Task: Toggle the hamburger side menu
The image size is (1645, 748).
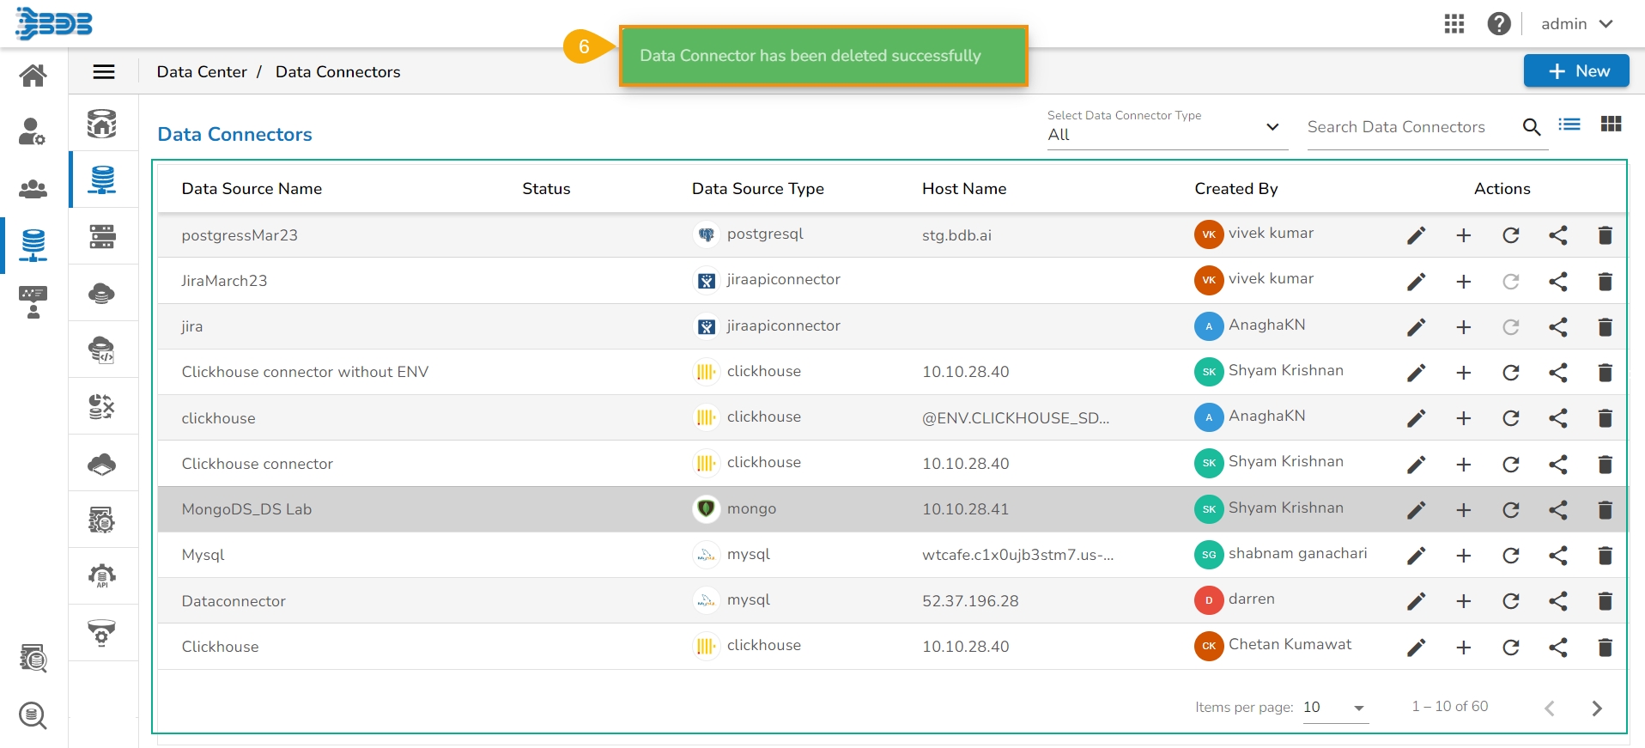Action: point(104,72)
